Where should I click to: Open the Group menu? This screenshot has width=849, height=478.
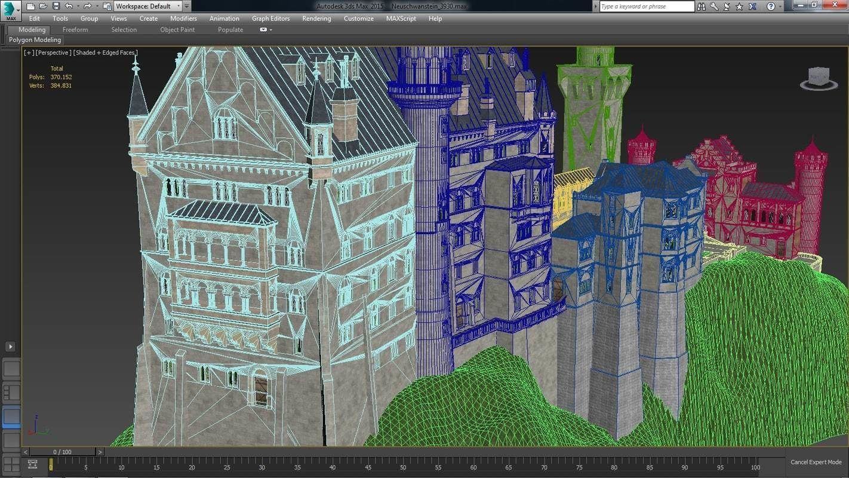(89, 19)
